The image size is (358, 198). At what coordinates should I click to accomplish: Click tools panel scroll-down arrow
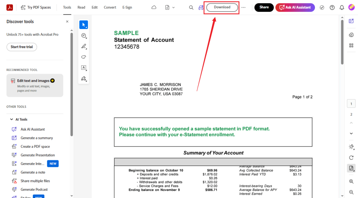(x=71, y=196)
